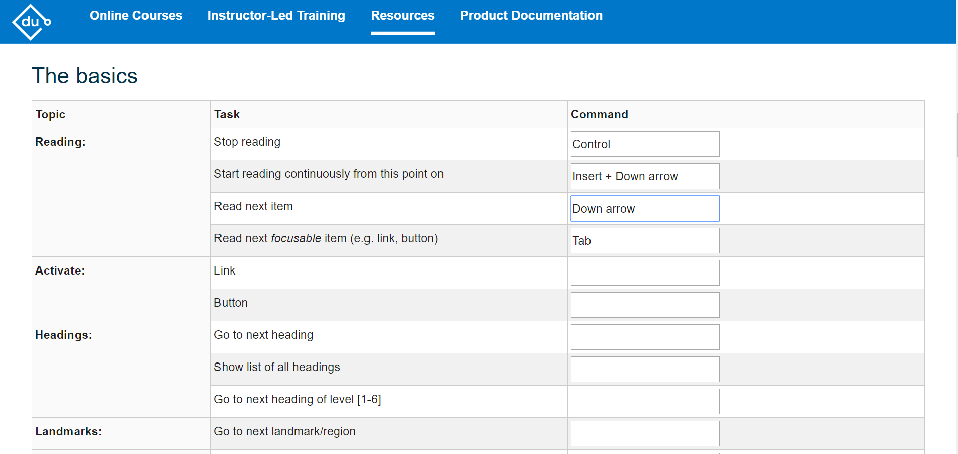Click the heading 'The basics'

coord(85,75)
